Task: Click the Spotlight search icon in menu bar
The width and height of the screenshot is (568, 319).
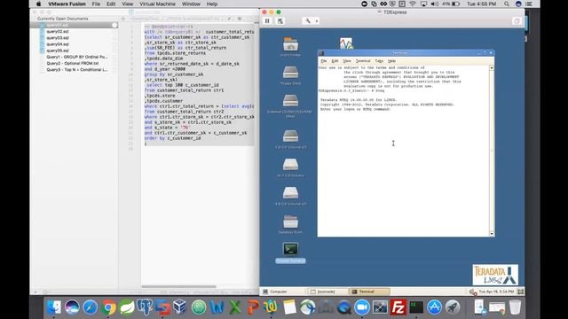Action: tap(507, 4)
